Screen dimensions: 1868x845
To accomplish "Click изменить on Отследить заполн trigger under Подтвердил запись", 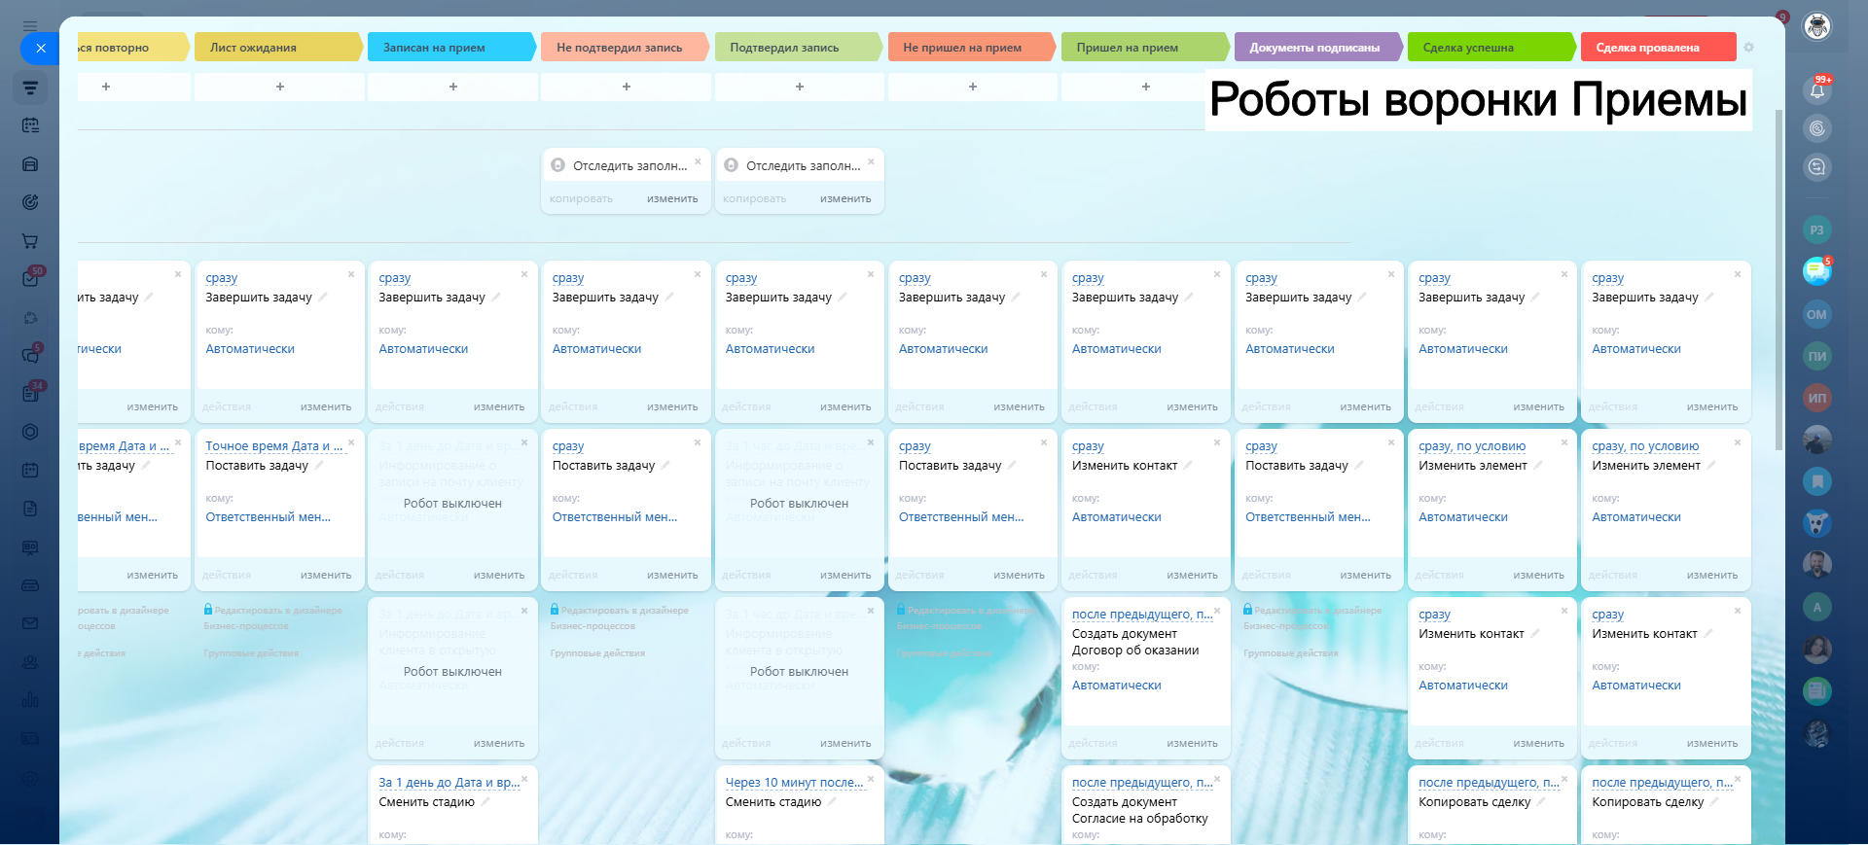I will (x=845, y=199).
